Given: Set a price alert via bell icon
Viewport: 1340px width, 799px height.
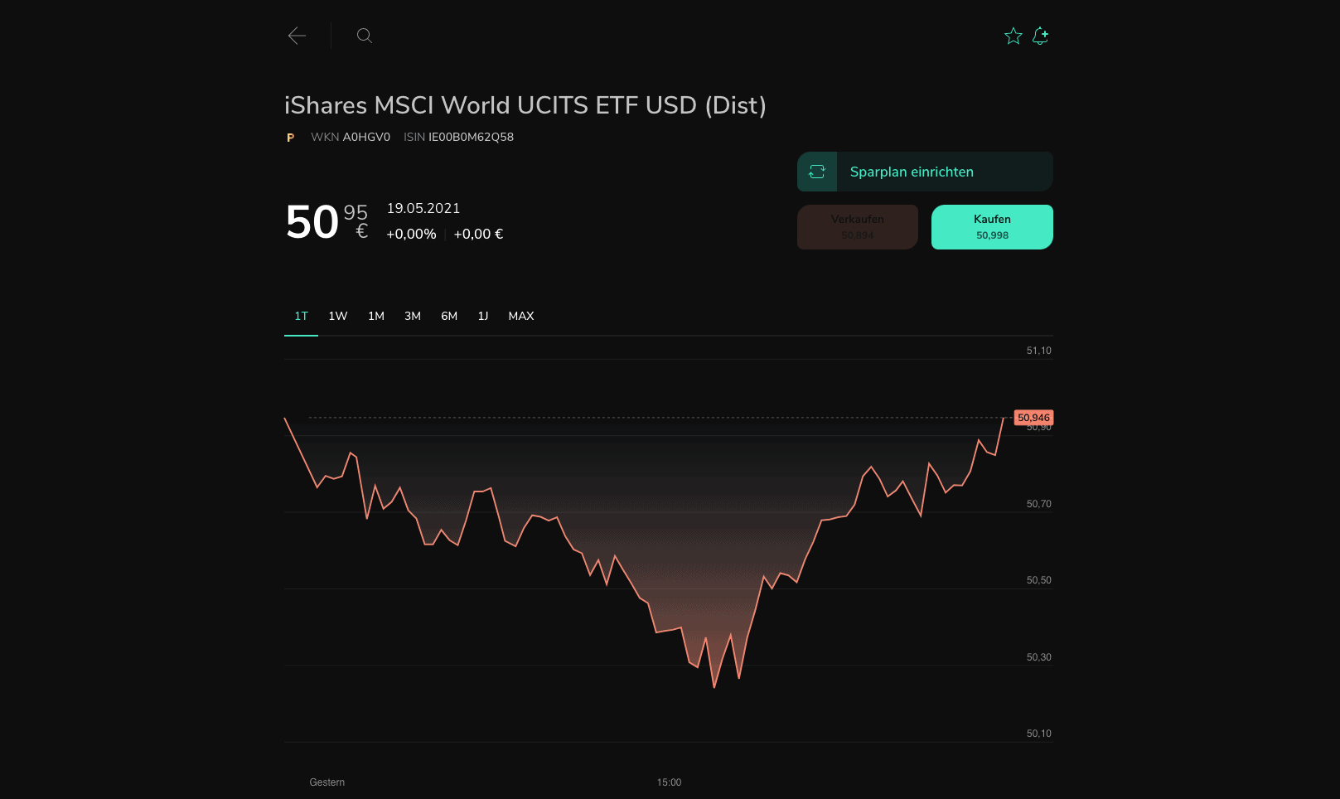Looking at the screenshot, I should (x=1041, y=36).
